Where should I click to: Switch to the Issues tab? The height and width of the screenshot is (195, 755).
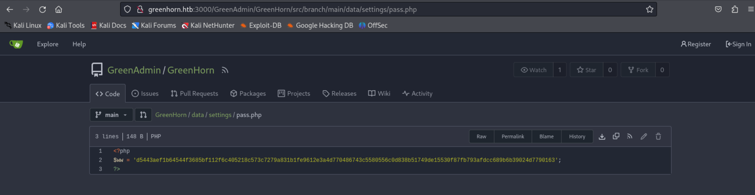[x=145, y=94]
